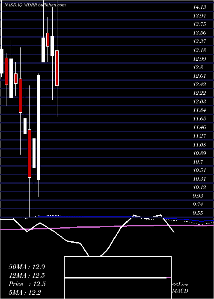Click the 13.75 price axis label

tap(199, 24)
